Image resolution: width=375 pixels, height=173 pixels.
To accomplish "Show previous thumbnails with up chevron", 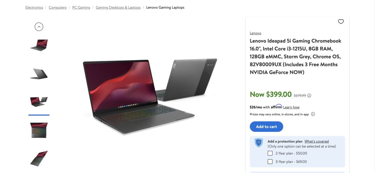I will pyautogui.click(x=39, y=27).
